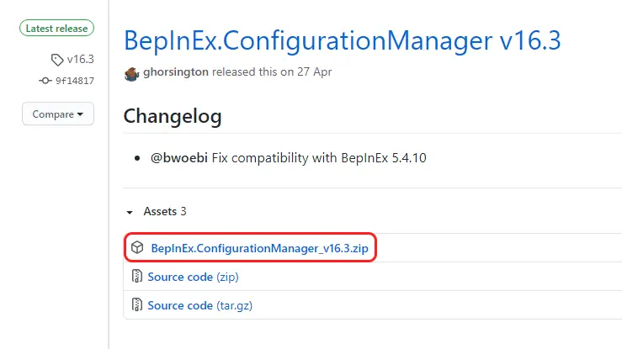Screen dimensions: 622x349
Task: Click the 27 Apr release date
Action: pos(314,71)
